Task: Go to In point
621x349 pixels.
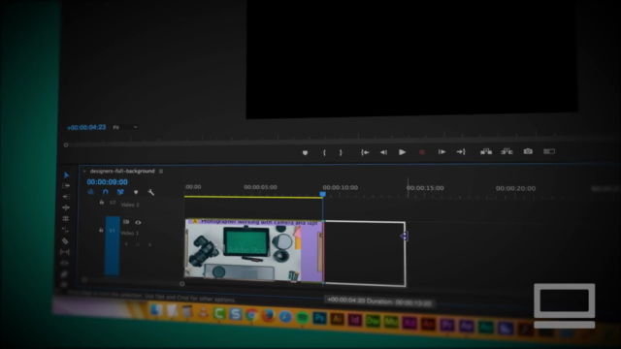Action: pyautogui.click(x=365, y=152)
